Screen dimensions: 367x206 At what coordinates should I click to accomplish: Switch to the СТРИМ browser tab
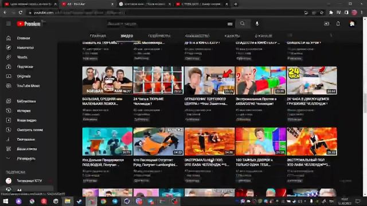202,4
